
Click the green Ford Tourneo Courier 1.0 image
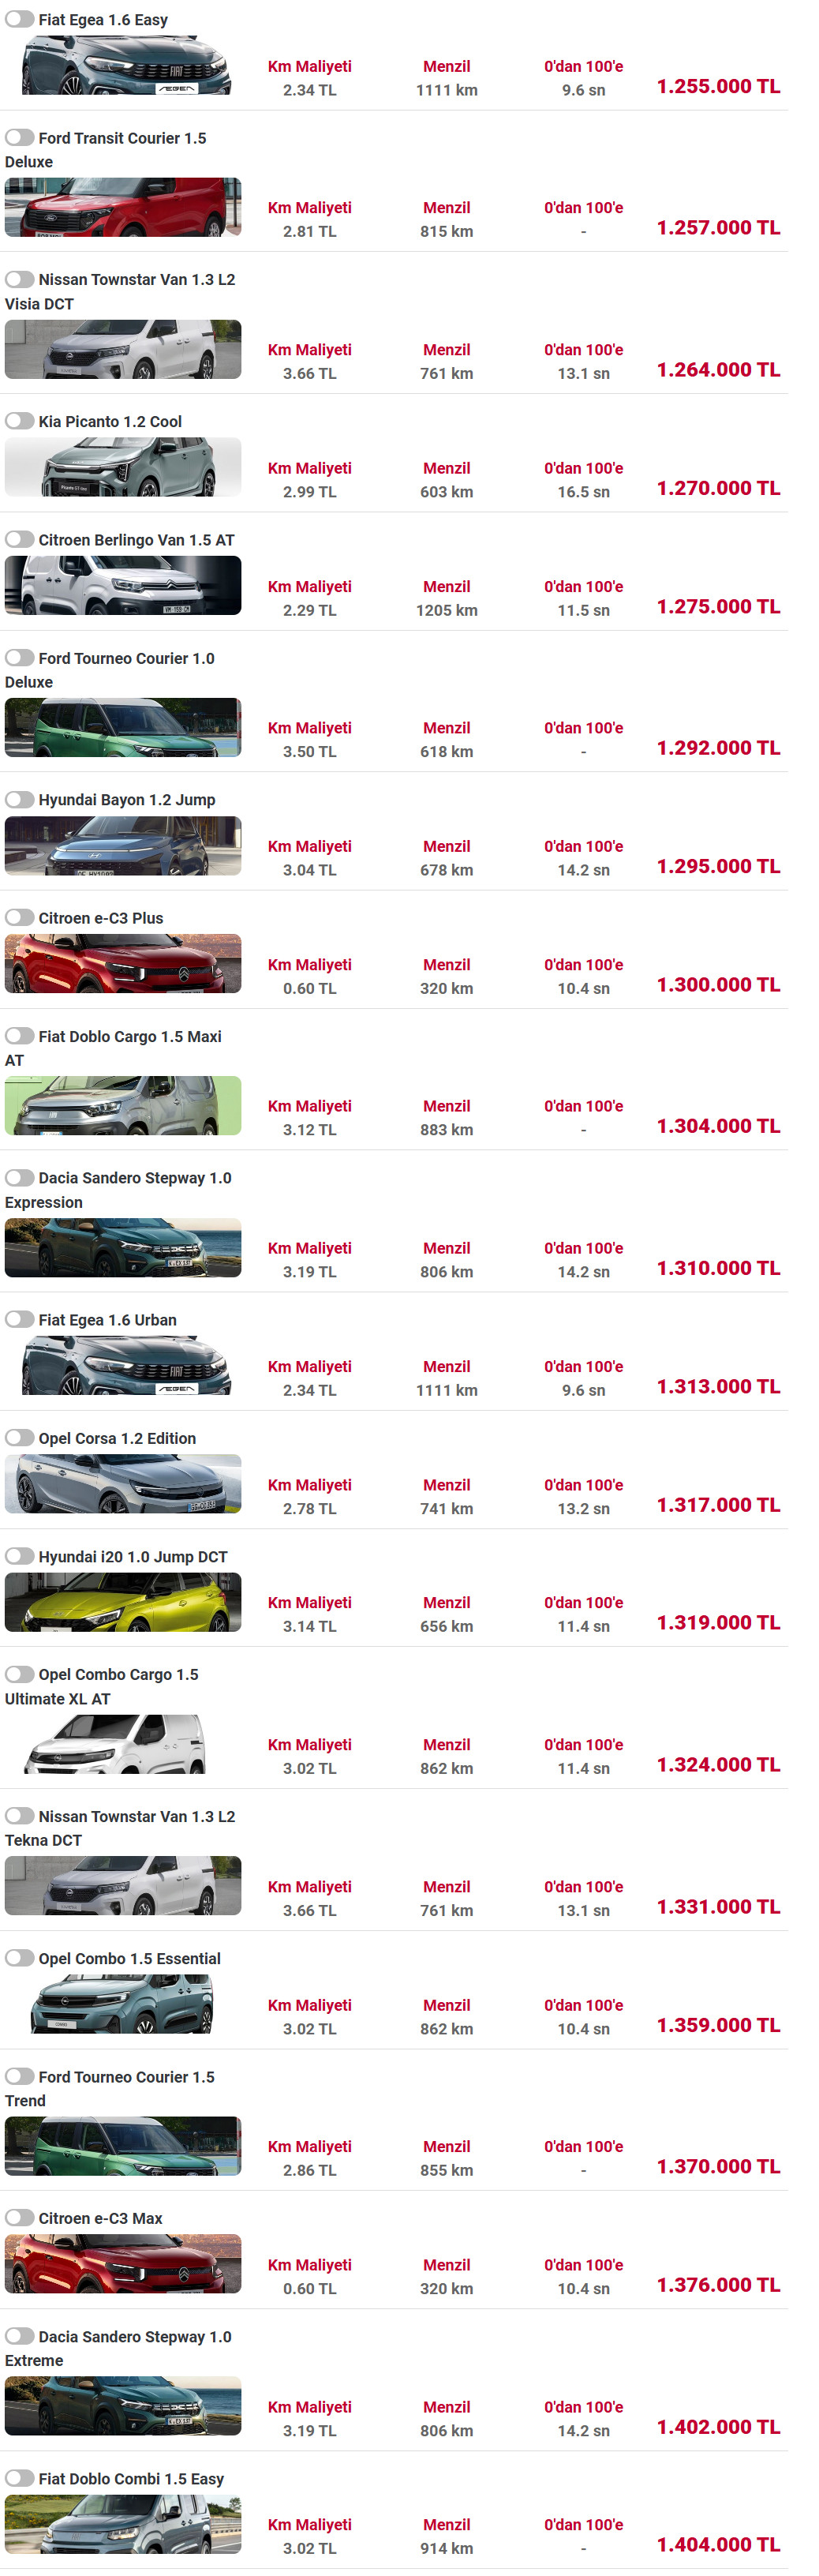pyautogui.click(x=123, y=727)
